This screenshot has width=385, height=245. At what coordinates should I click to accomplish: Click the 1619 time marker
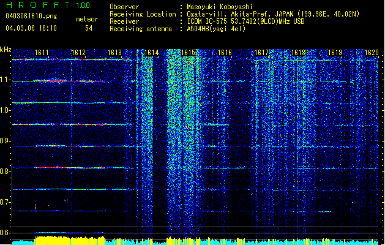[335, 53]
